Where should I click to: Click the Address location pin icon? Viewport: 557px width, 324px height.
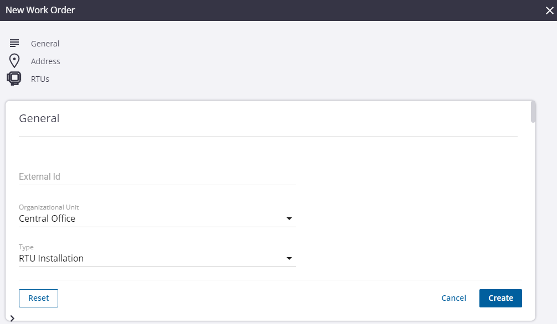point(14,61)
